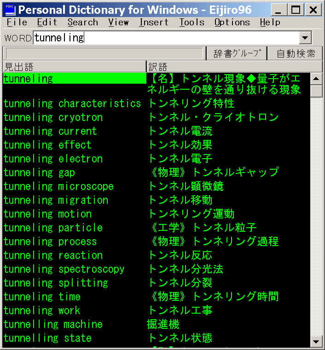Screen dimensions: 325x350
Task: Click translation トンネル効果
Action: tap(180, 145)
